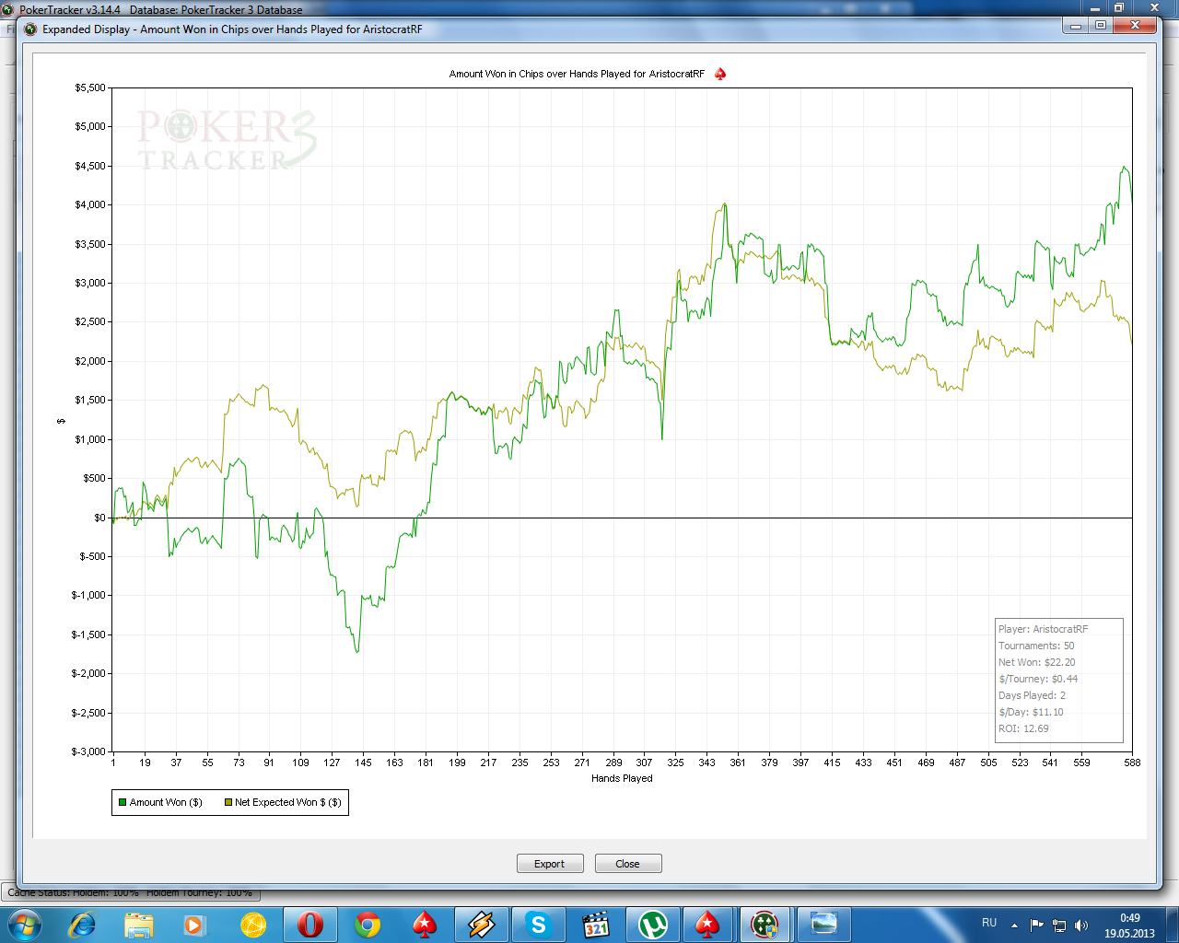This screenshot has height=943, width=1179.
Task: Click the 588 x-axis label
Action: [x=1132, y=763]
